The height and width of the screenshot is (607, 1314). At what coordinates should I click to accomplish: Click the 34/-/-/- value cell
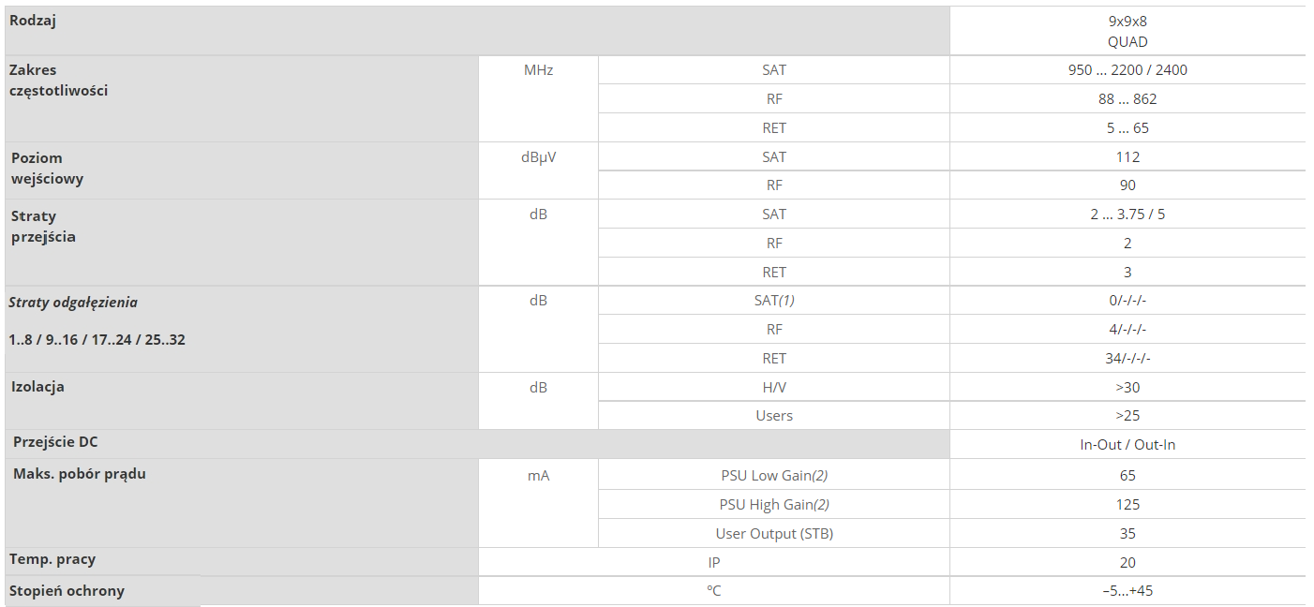tap(1127, 358)
